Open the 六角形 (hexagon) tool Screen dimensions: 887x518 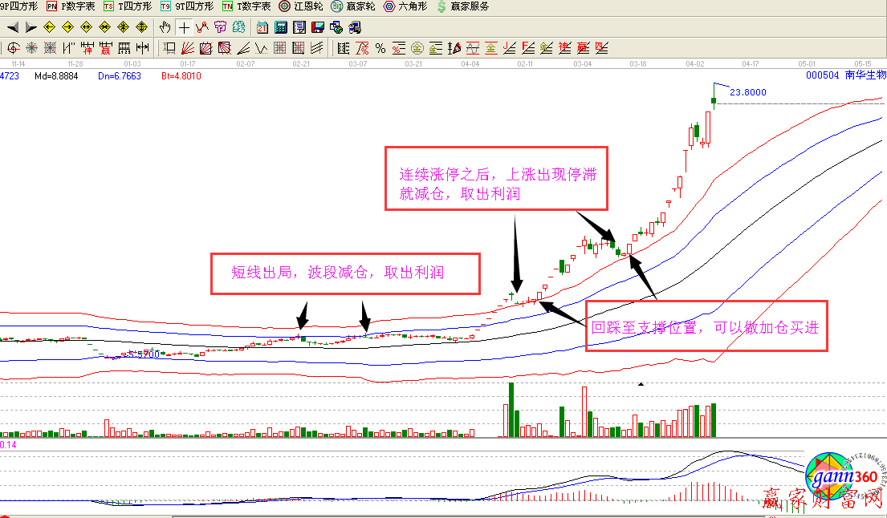tap(405, 6)
